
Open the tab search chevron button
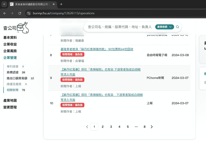point(4,4)
